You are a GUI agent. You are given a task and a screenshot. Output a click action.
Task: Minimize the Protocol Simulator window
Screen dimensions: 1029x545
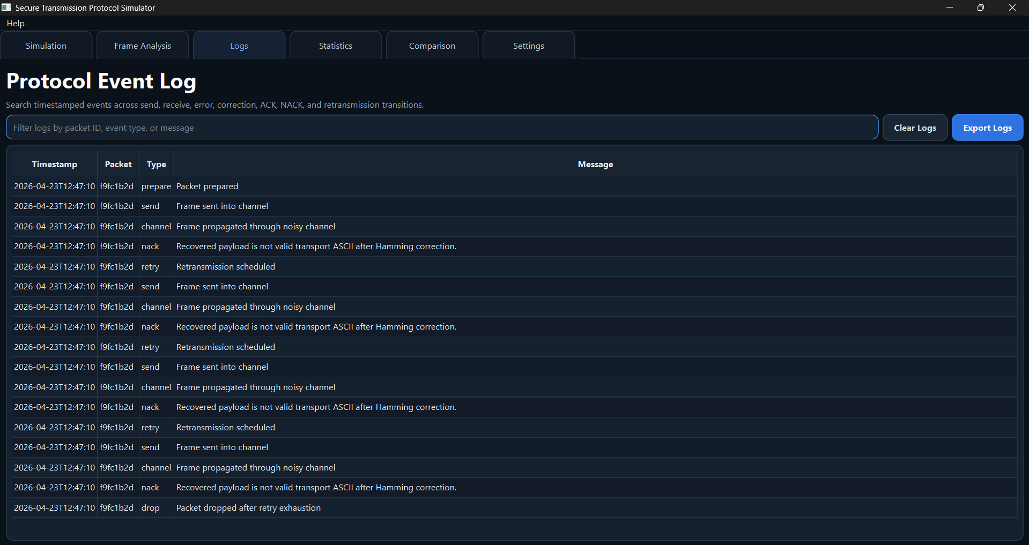[950, 8]
